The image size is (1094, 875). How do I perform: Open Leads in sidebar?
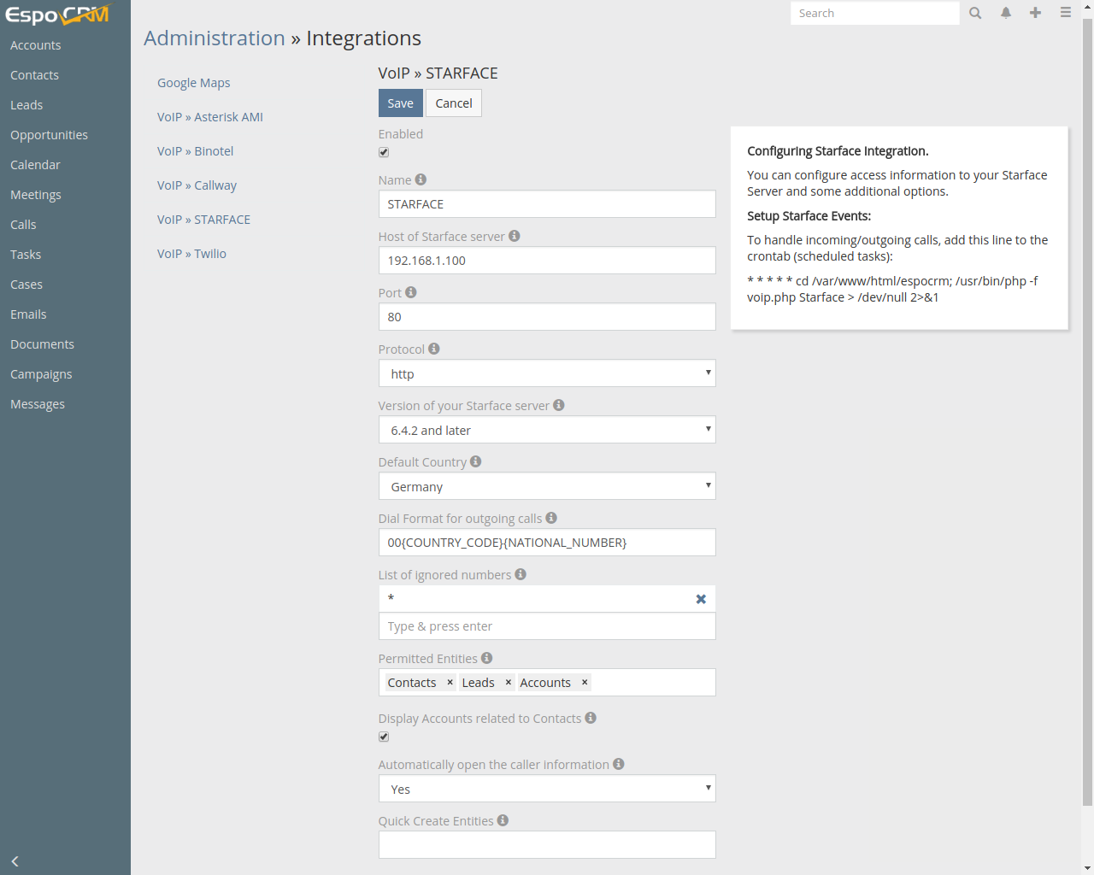pyautogui.click(x=26, y=105)
